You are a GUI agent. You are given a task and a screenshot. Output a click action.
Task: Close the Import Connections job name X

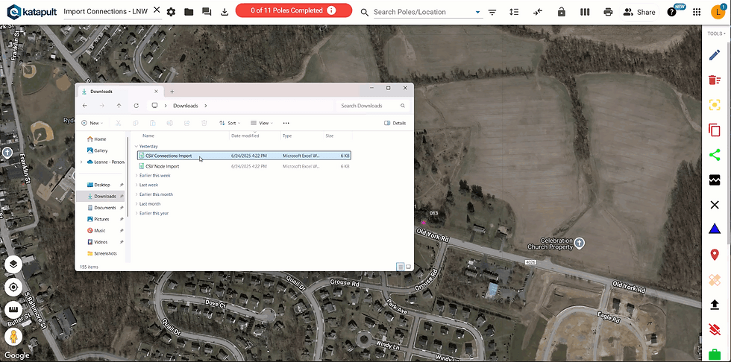pyautogui.click(x=157, y=10)
